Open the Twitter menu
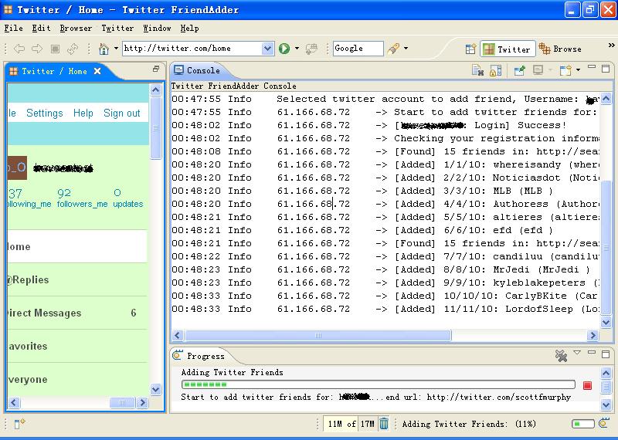The width and height of the screenshot is (618, 440). (117, 28)
